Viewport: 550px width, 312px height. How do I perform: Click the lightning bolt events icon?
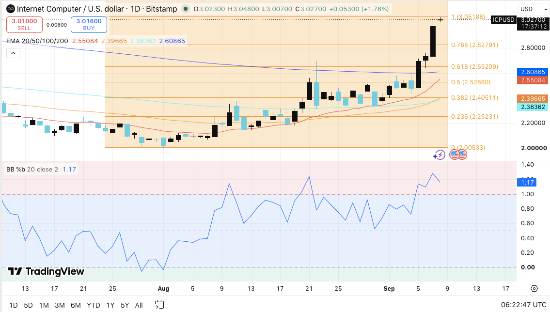439,155
